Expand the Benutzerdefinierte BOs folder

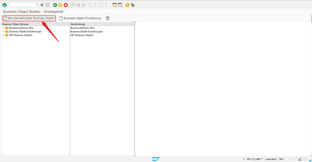(x=3, y=28)
